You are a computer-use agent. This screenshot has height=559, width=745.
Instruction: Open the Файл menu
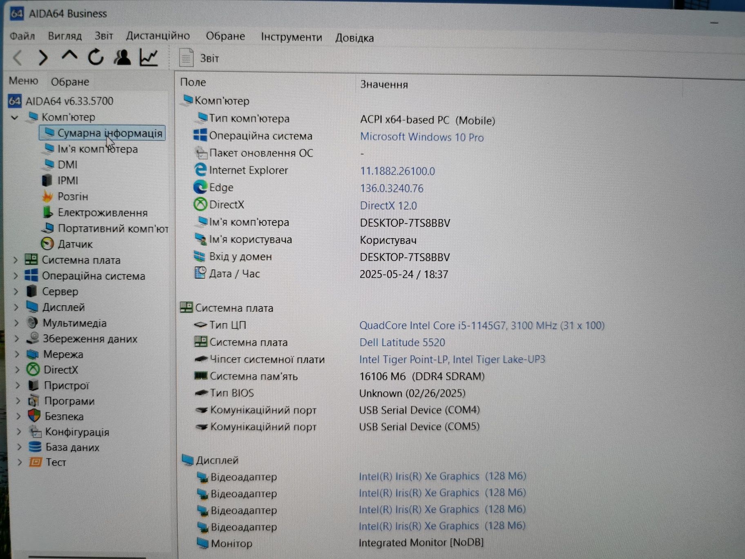22,36
